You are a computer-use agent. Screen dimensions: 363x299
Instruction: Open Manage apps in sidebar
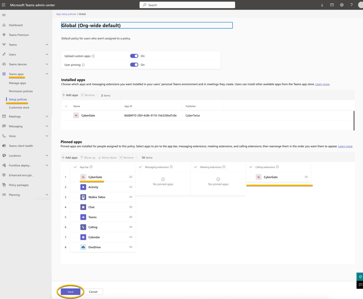click(x=17, y=83)
